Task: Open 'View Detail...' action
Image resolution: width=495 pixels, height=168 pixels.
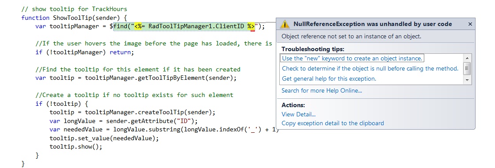Action: 298,114
